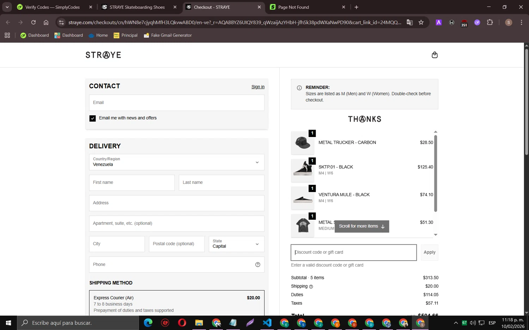Image resolution: width=529 pixels, height=330 pixels.
Task: Click the City field
Action: click(x=117, y=244)
